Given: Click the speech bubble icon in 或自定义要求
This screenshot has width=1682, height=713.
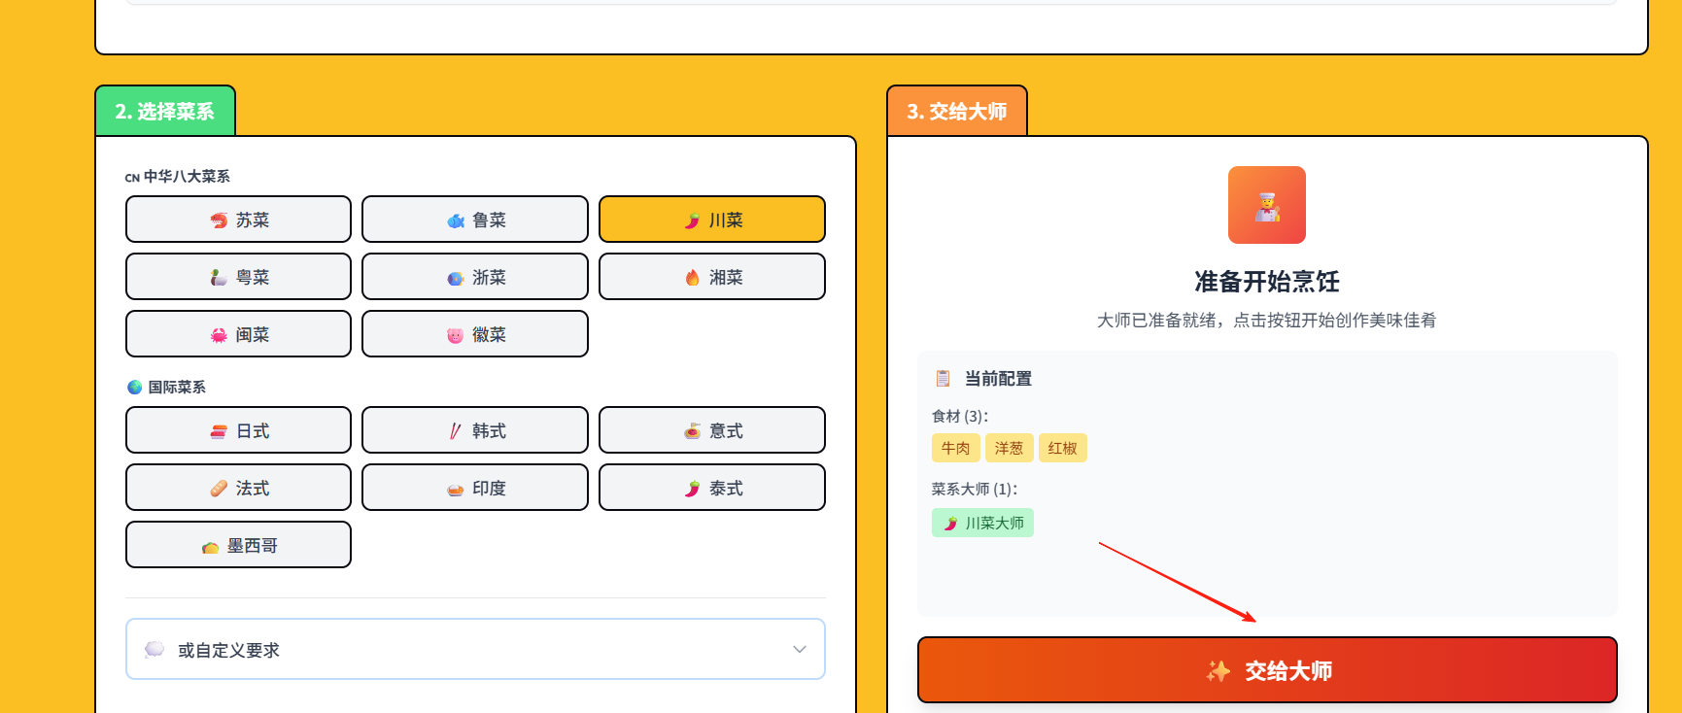Looking at the screenshot, I should coord(154,650).
